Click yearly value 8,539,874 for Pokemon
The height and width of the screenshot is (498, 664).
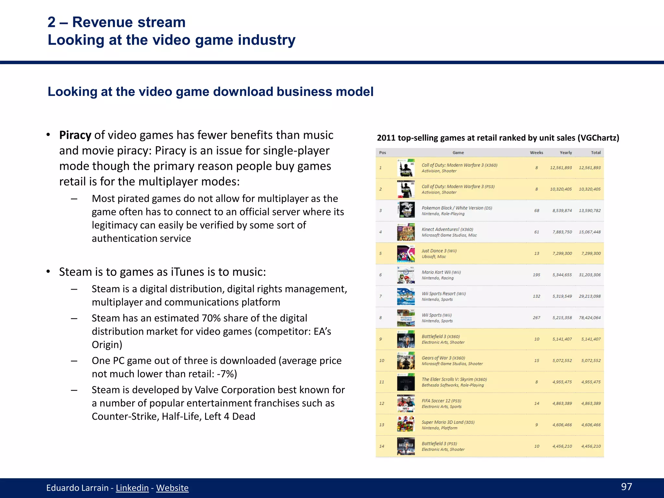562,211
